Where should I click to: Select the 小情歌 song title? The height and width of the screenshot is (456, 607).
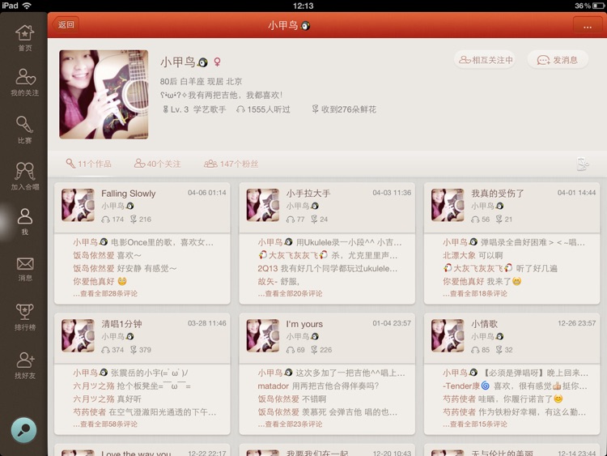tap(484, 324)
